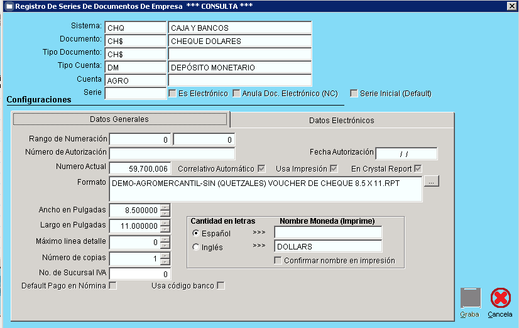Toggle Usa código banco checkbox
This screenshot has width=519, height=328.
click(221, 286)
